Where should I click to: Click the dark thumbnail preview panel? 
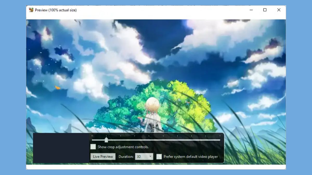tap(61, 148)
